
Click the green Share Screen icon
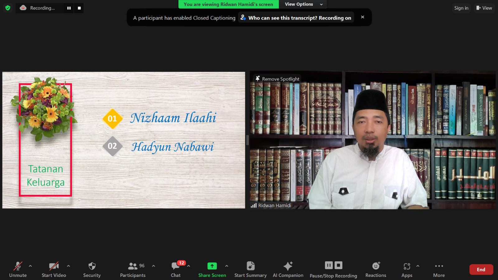[212, 266]
